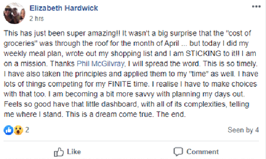Show who reacted via the count 2
This screenshot has width=266, height=159.
(27, 130)
